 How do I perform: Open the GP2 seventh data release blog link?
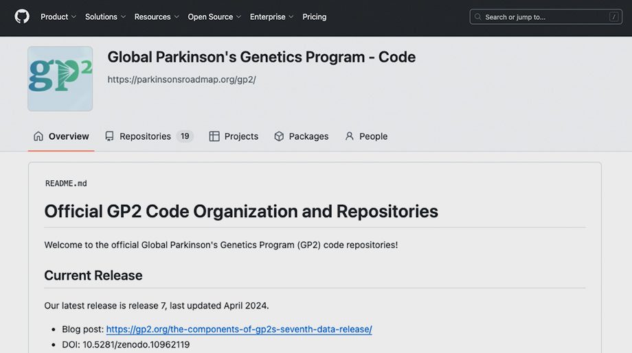239,329
